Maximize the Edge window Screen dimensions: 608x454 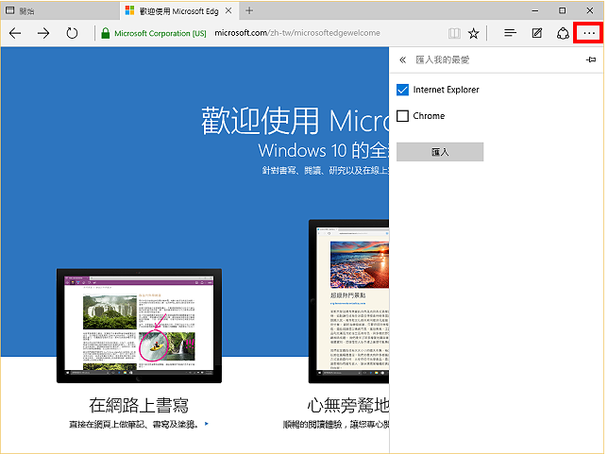click(563, 11)
